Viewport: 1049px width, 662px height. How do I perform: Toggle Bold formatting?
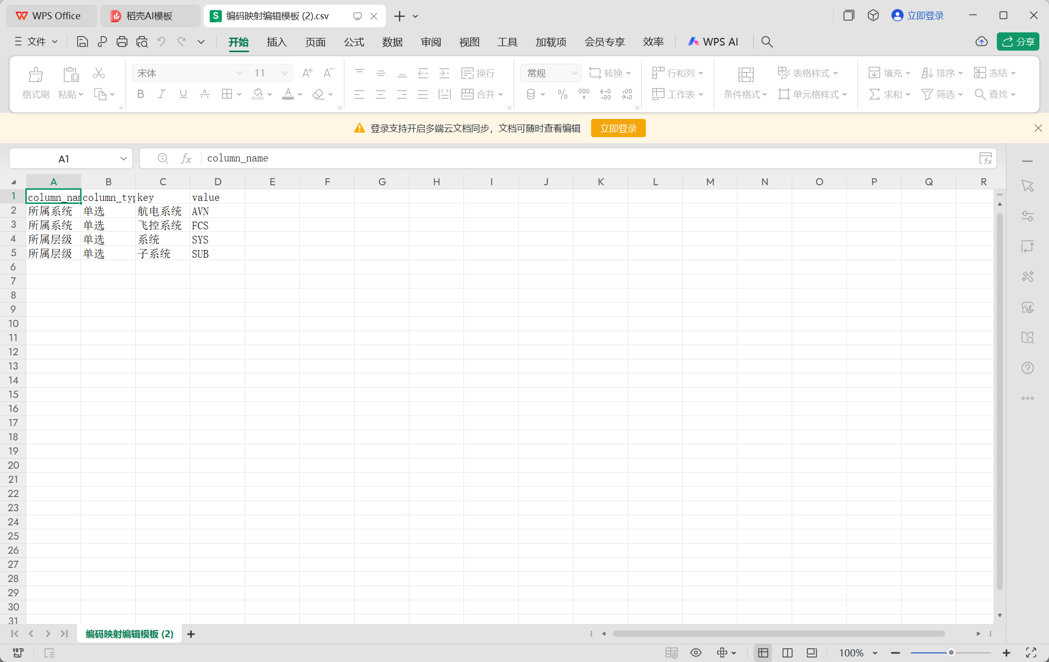pos(140,94)
